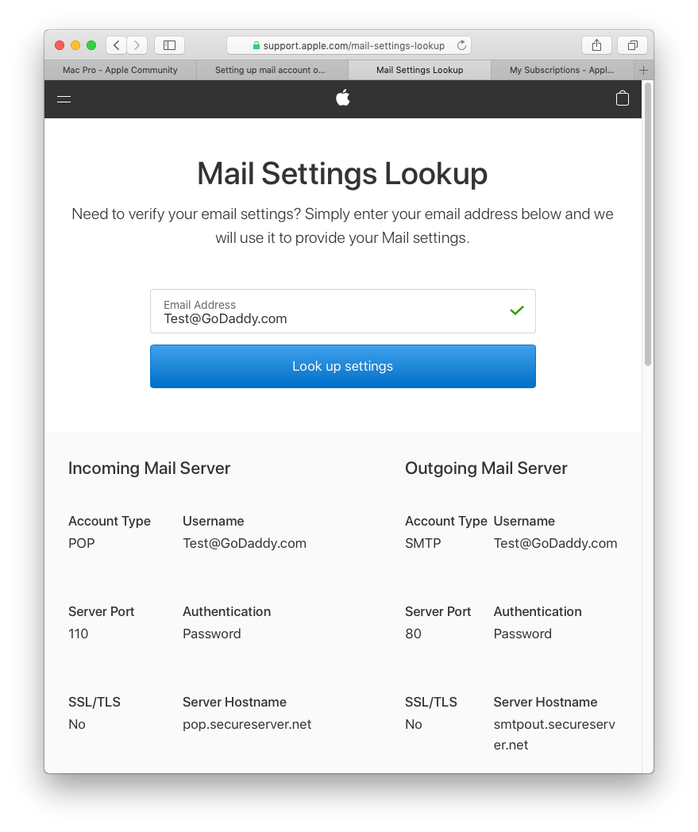Click the green checkmark in email field
Viewport: 698px width, 832px height.
click(517, 310)
